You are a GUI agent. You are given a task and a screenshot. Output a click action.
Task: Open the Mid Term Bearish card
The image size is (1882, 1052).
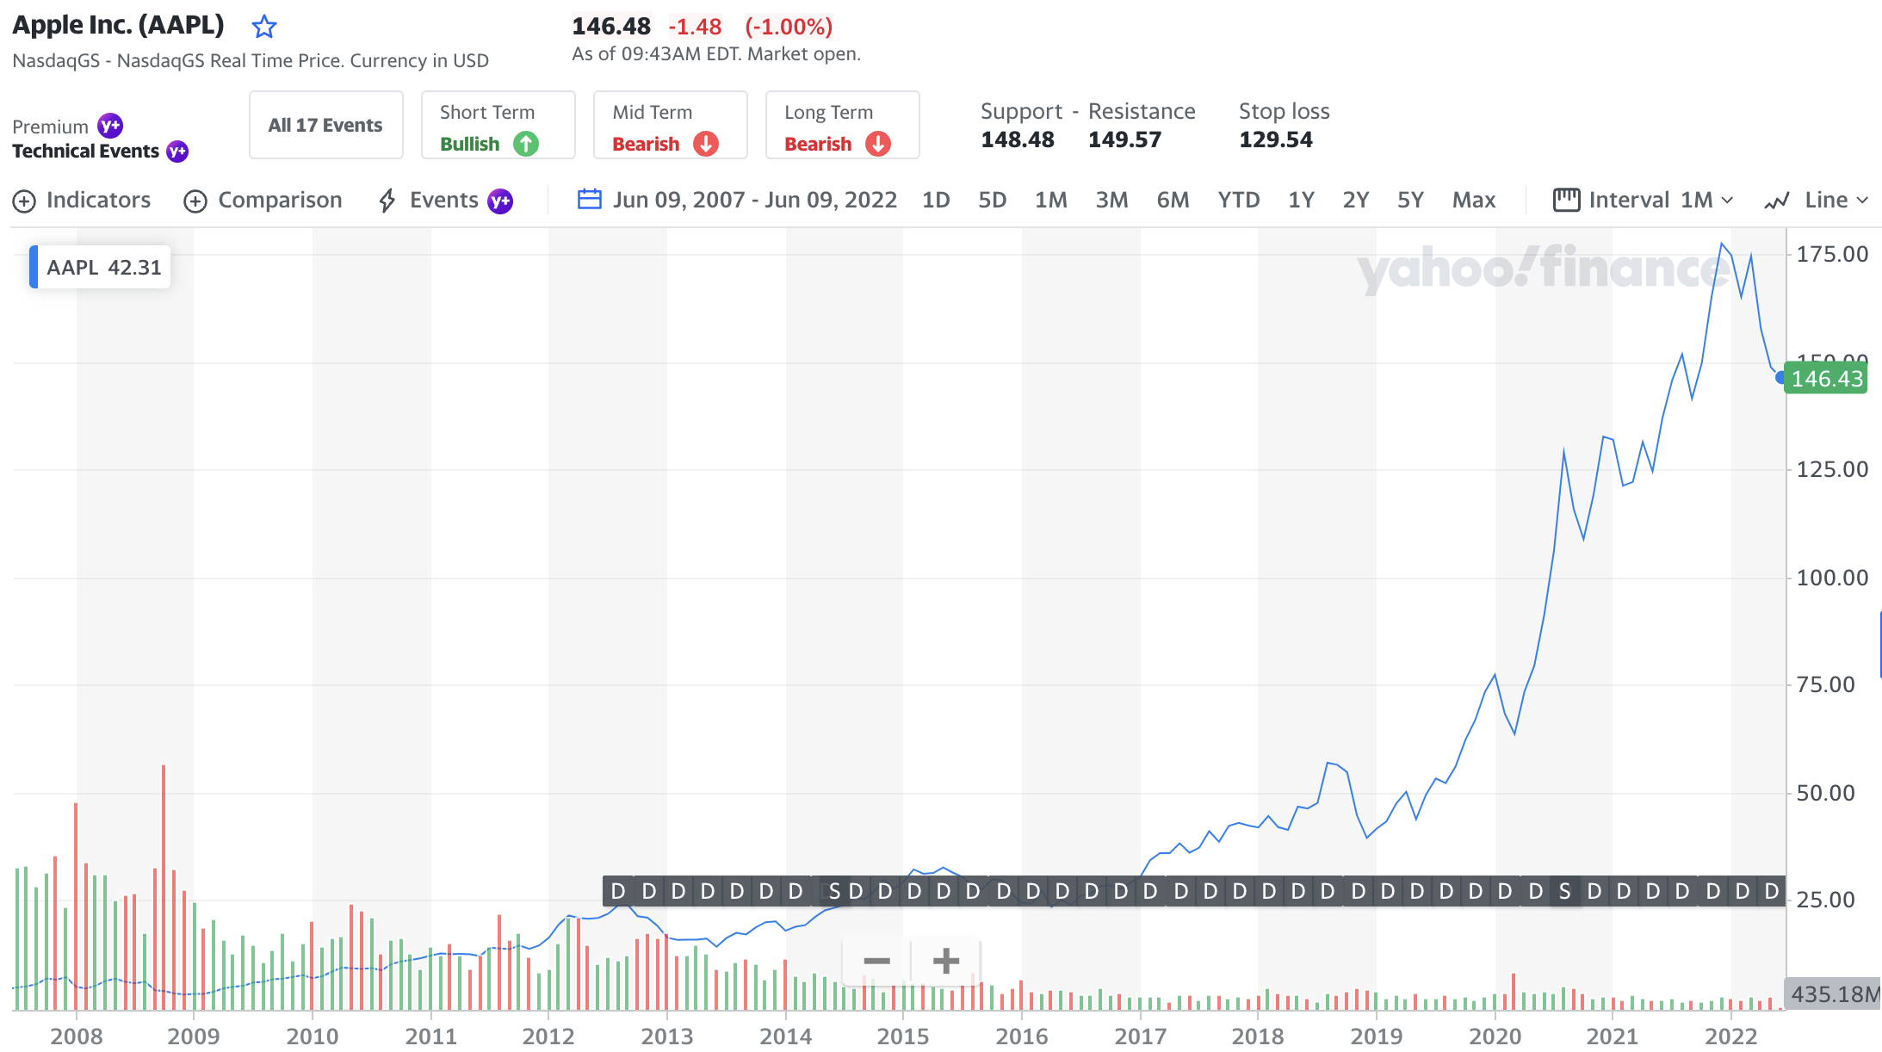pos(670,125)
